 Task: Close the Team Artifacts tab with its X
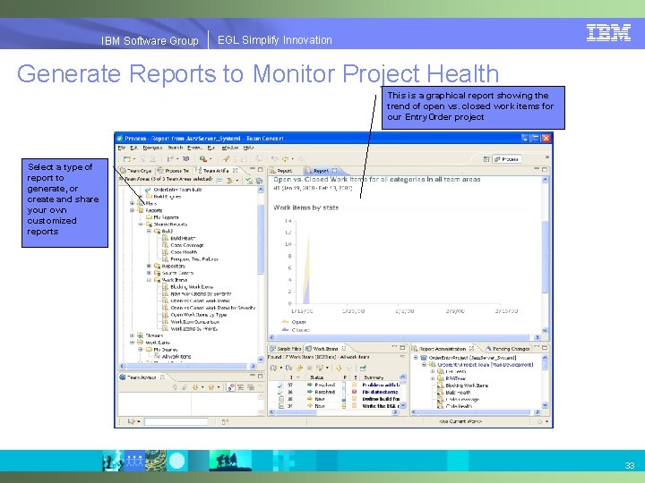click(236, 170)
